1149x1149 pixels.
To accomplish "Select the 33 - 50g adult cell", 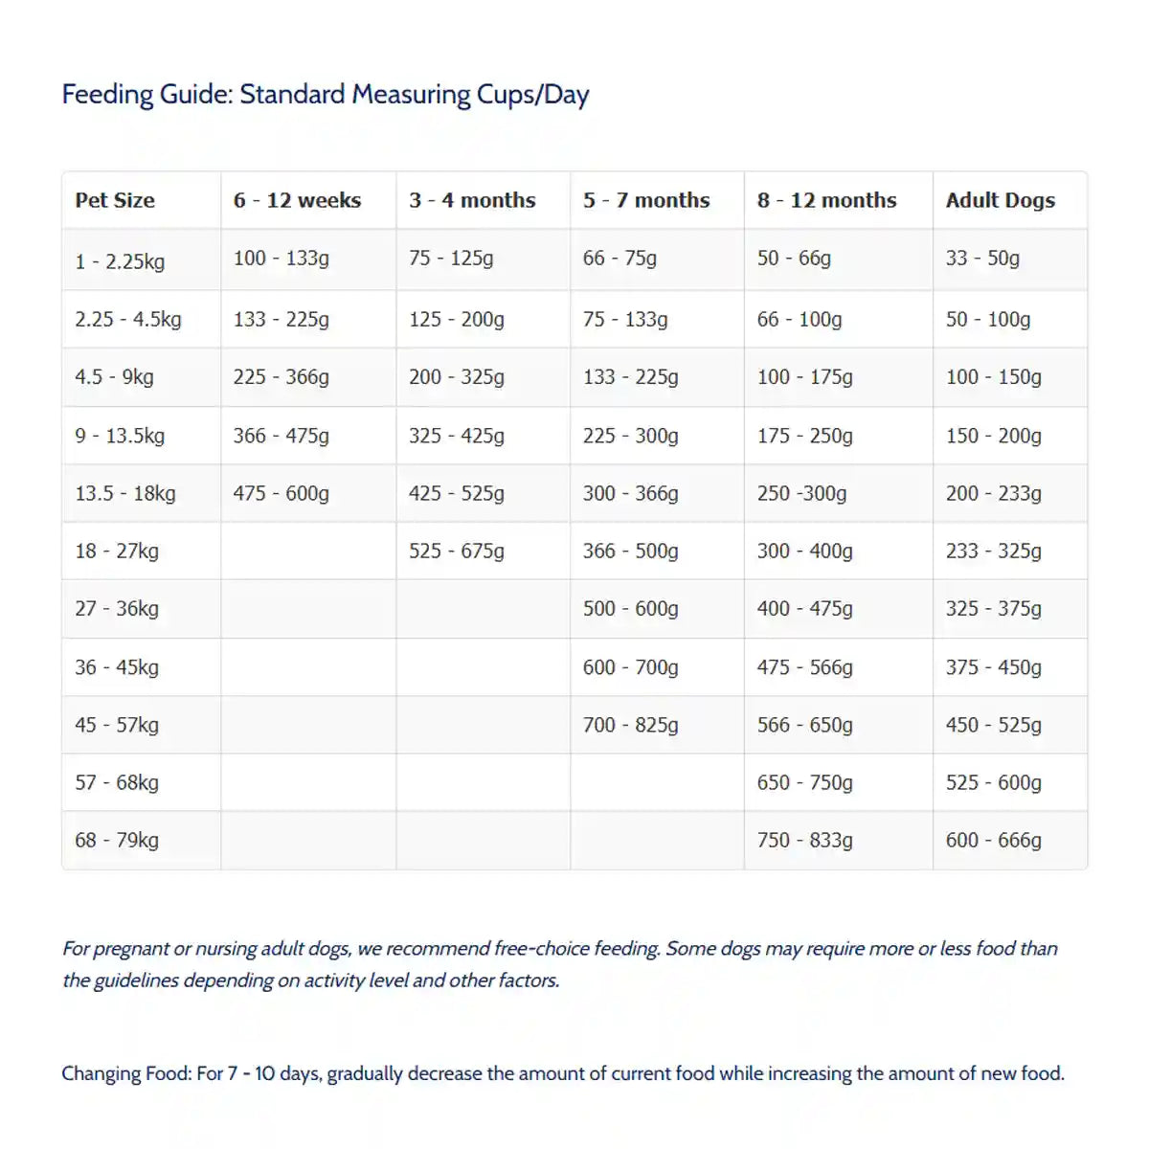I will [982, 258].
